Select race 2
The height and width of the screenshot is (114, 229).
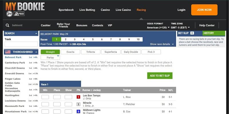66,39
